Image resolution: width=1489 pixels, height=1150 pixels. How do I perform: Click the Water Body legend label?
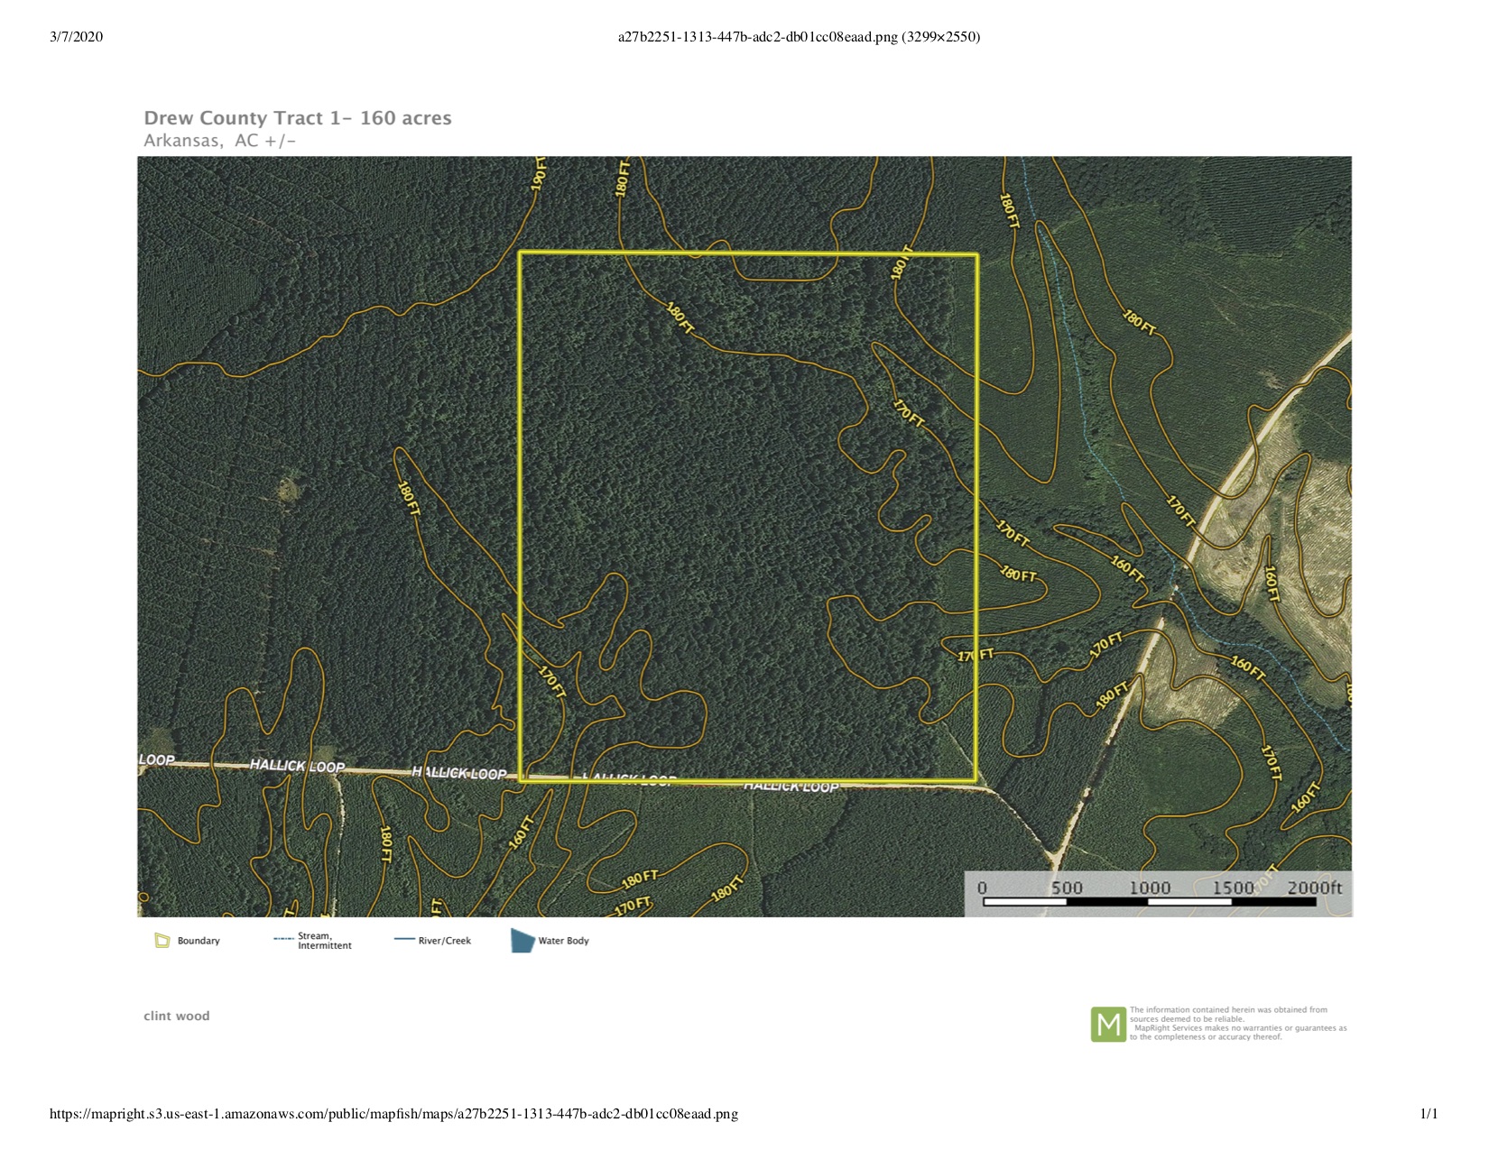(x=563, y=941)
